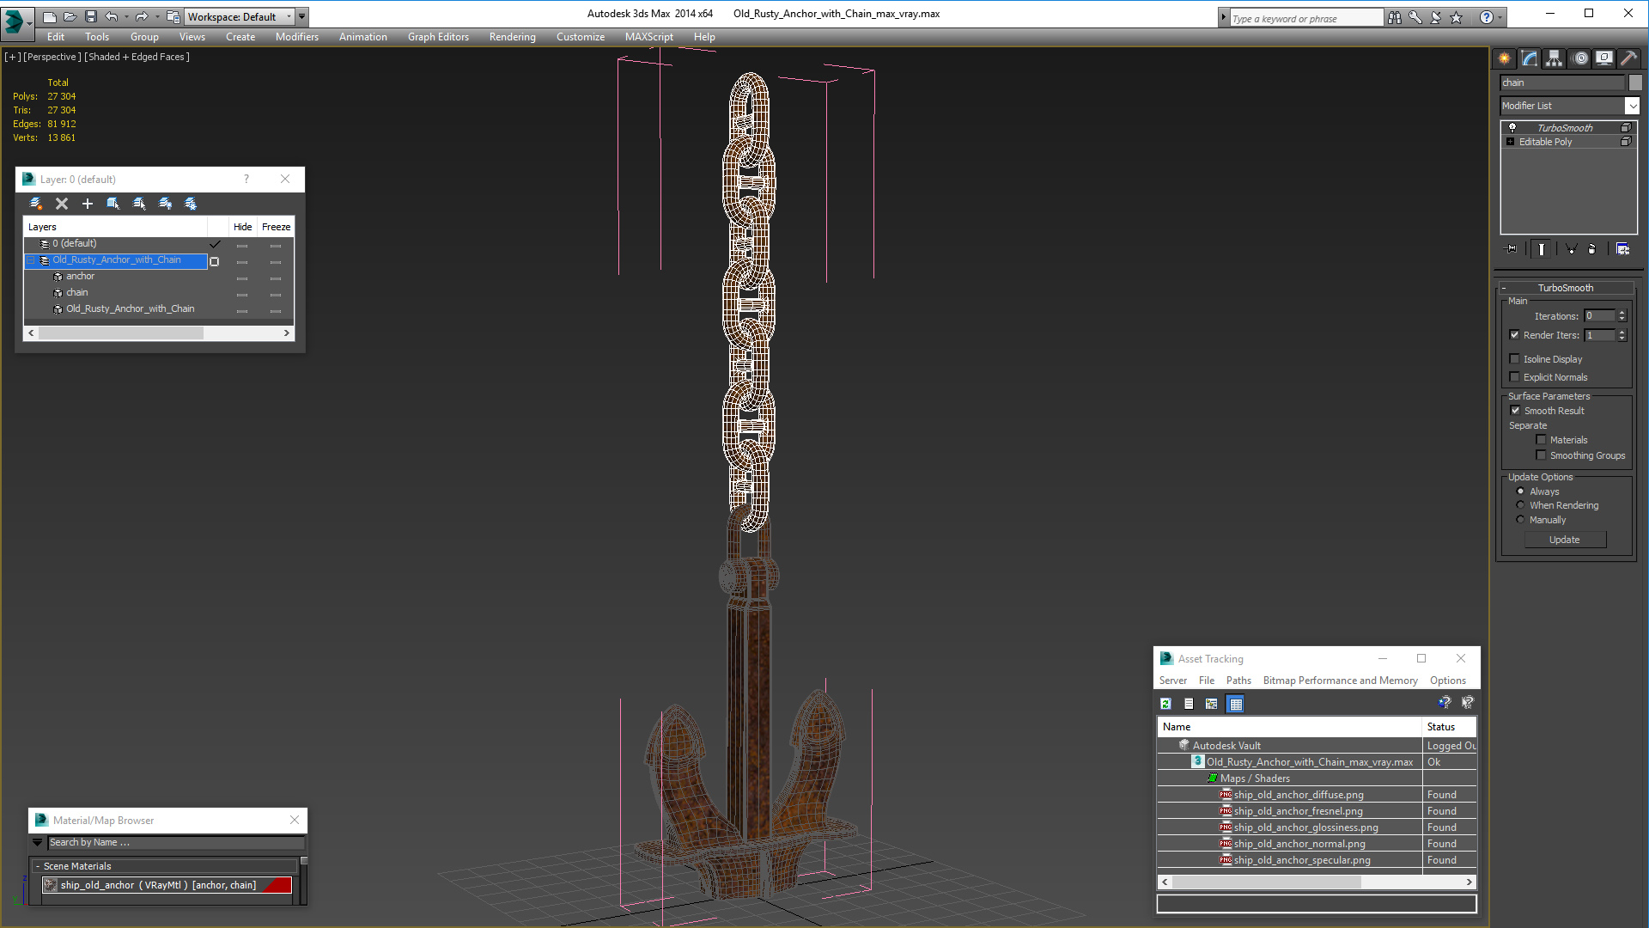
Task: Open the Workspace: Default dropdown
Action: click(x=240, y=16)
